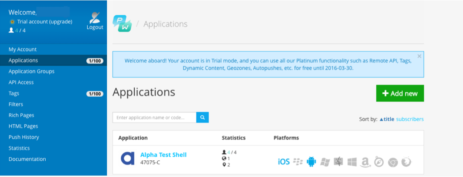Click the location pin statistic value 2
The height and width of the screenshot is (177, 463).
(226, 165)
